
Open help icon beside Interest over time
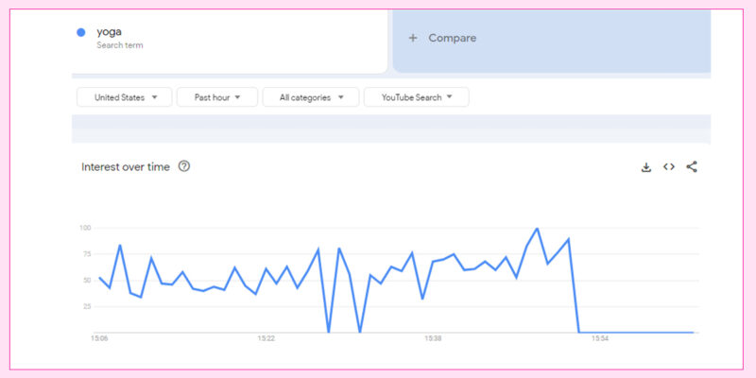[x=184, y=166]
